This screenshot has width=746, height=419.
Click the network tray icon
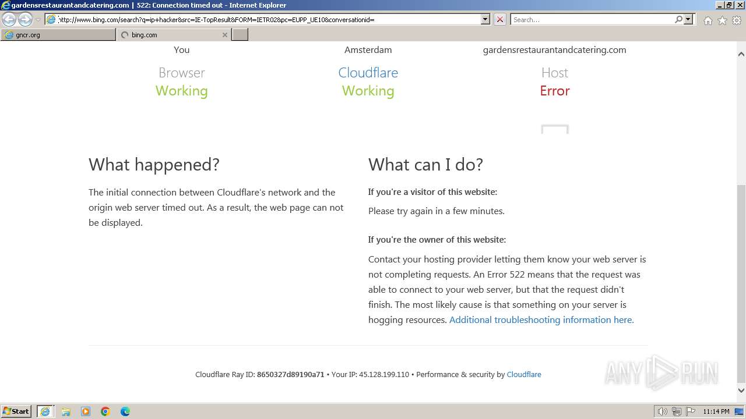[x=677, y=411]
